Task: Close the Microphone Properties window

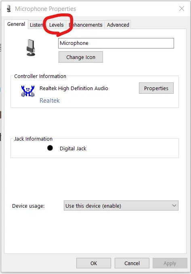Action: coord(182,8)
